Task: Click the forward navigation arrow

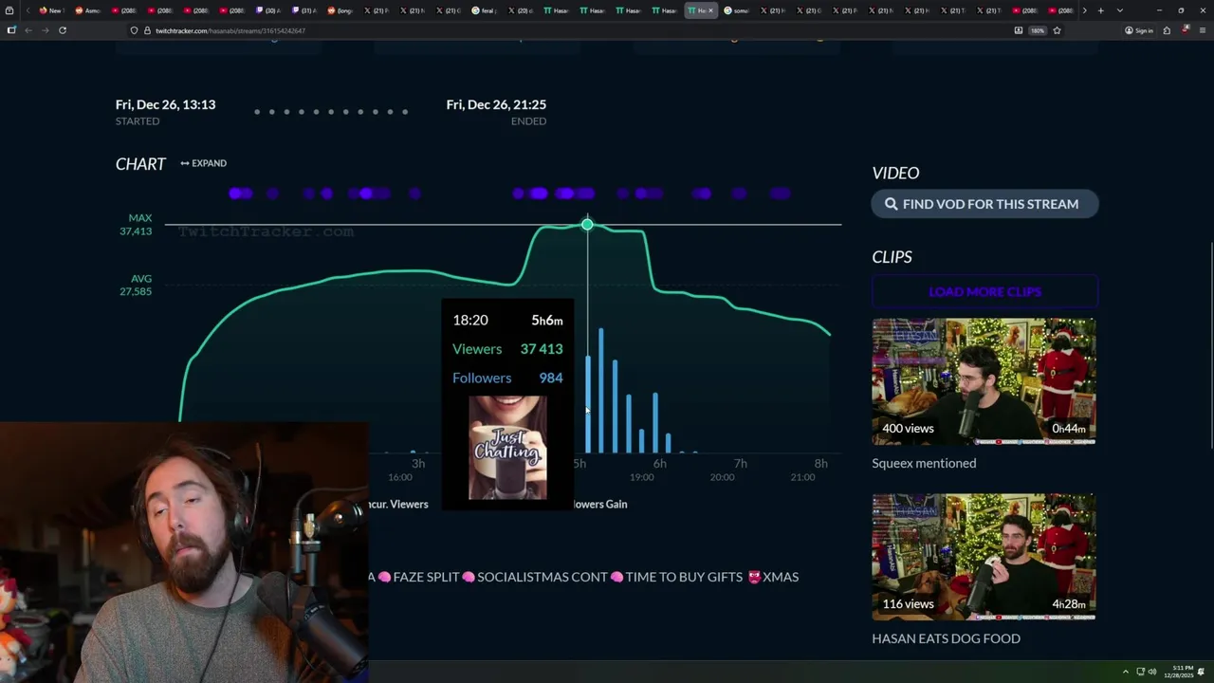Action: 45,30
